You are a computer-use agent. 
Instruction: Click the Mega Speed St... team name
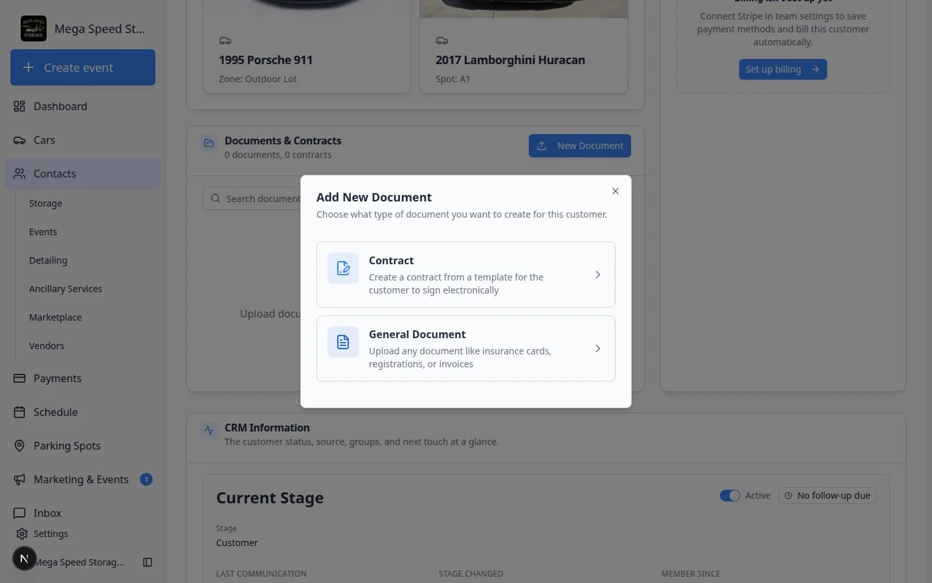pyautogui.click(x=100, y=29)
